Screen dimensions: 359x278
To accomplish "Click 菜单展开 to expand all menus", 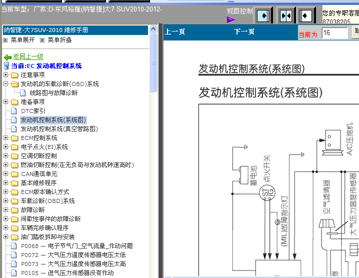I will [x=22, y=40].
